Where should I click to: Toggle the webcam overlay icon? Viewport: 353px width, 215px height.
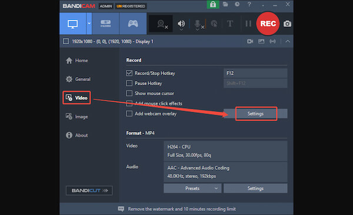(161, 24)
